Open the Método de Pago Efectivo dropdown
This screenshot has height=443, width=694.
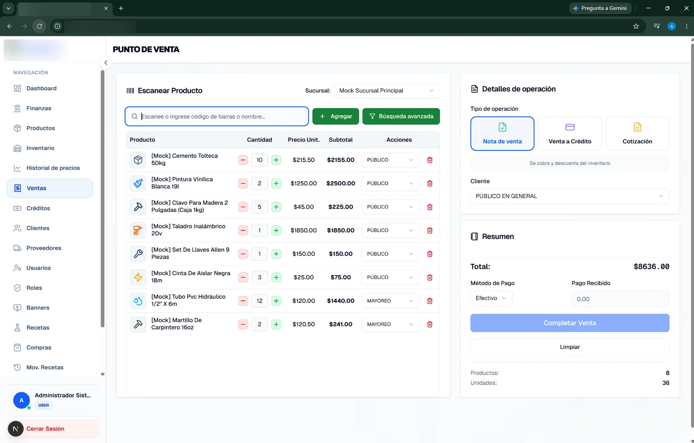tap(491, 298)
